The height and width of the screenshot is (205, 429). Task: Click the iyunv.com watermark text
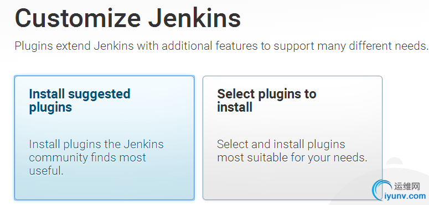pos(405,196)
